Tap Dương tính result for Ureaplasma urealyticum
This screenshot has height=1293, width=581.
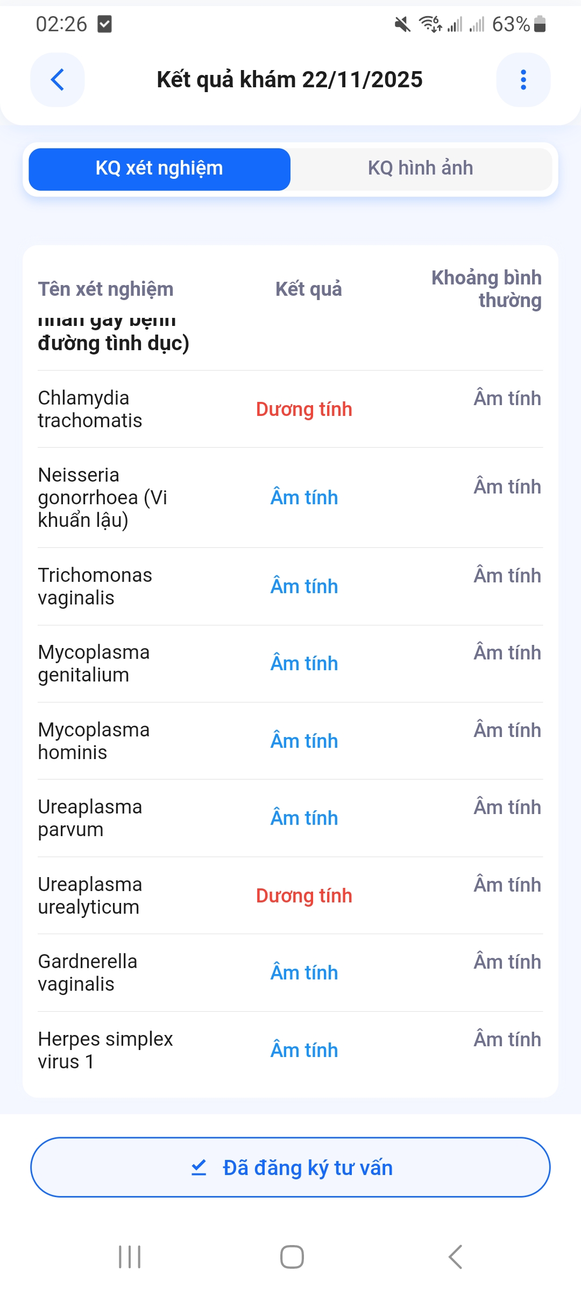(304, 895)
